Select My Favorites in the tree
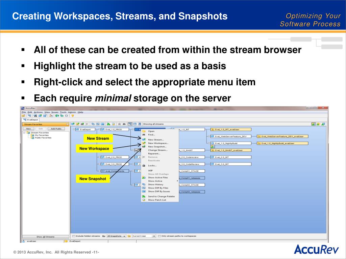The height and width of the screenshot is (259, 346). pyautogui.click(x=42, y=135)
